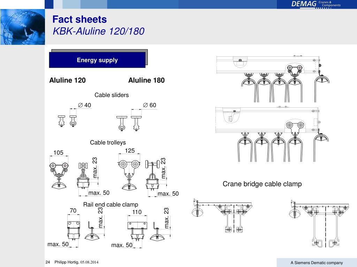
Task: Click 'max. 50' under Aluline 180 trolley
Action: point(168,194)
